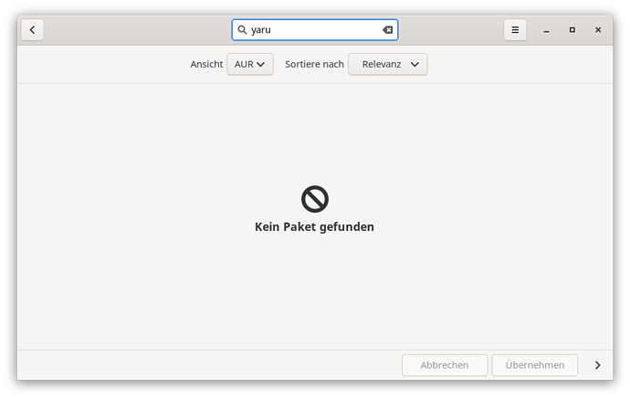This screenshot has height=398, width=630.
Task: Click the 'Ansicht' label
Action: pyautogui.click(x=206, y=64)
